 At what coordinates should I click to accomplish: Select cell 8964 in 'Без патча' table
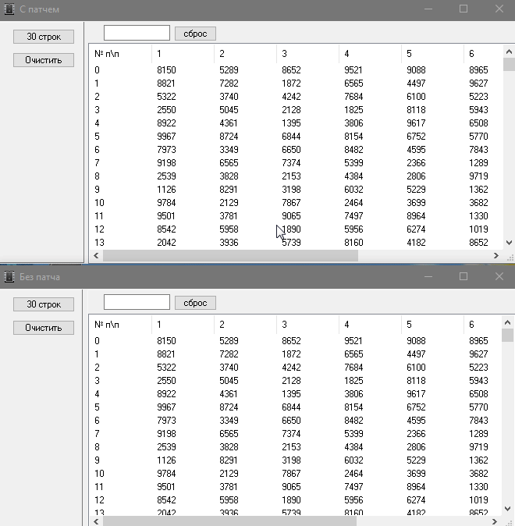[416, 487]
